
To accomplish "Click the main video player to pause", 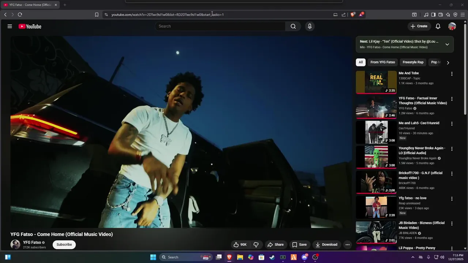I will tap(181, 132).
